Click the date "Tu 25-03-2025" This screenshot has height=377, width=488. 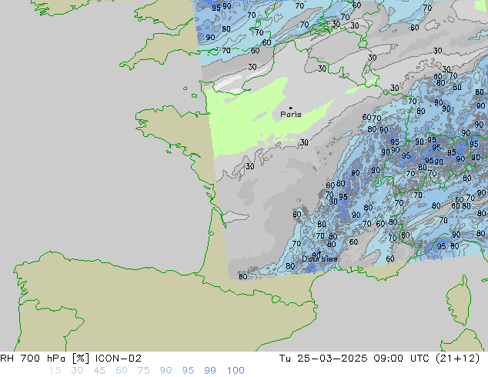click(x=323, y=359)
